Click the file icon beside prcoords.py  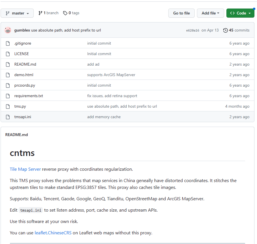click(x=8, y=85)
